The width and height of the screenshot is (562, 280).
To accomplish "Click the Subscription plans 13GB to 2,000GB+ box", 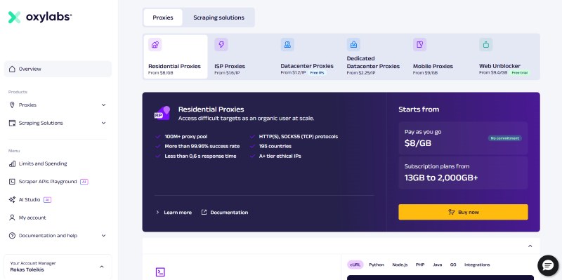I will 463,173.
